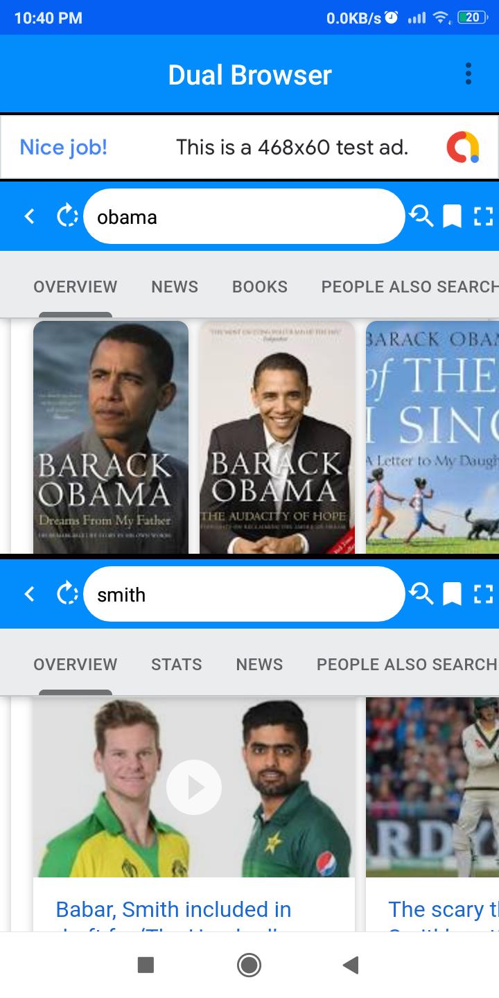Open PEOPLE ALSO SEARCH tab in obama results
This screenshot has height=998, width=499.
click(x=410, y=287)
